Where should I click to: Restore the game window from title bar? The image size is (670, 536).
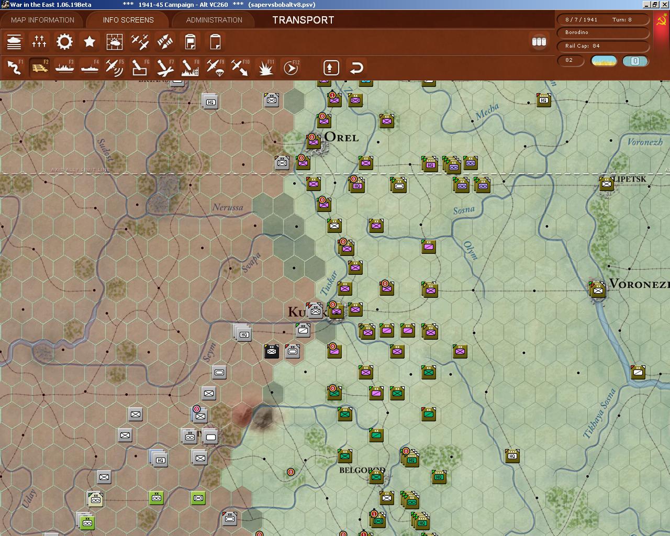[654, 5]
